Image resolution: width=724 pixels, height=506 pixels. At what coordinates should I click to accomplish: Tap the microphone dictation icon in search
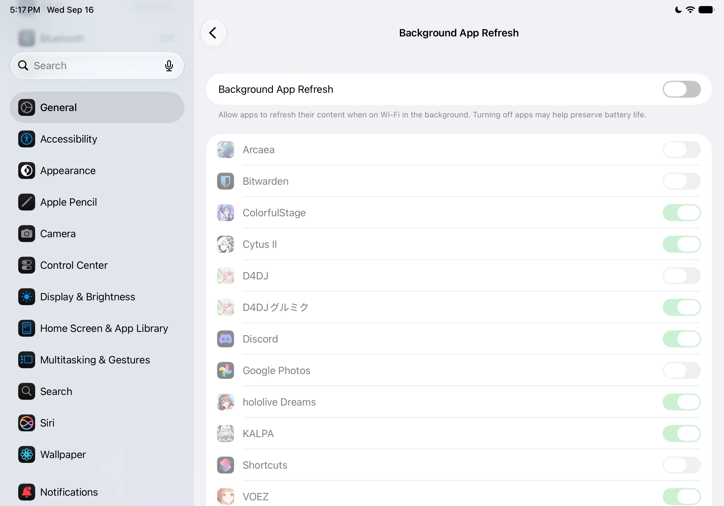coord(169,66)
